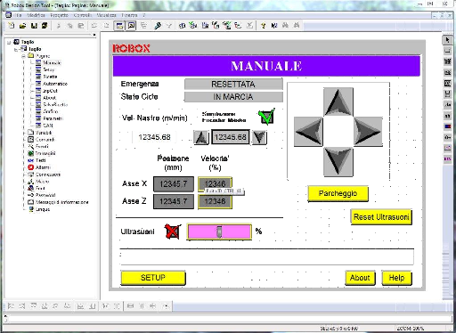The width and height of the screenshot is (456, 333).
Task: Click the yellow SETUP button
Action: point(153,278)
